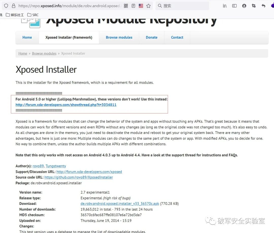Open author rovo89 profile link
Image resolution: width=274 pixels, height=233 pixels.
click(x=38, y=166)
